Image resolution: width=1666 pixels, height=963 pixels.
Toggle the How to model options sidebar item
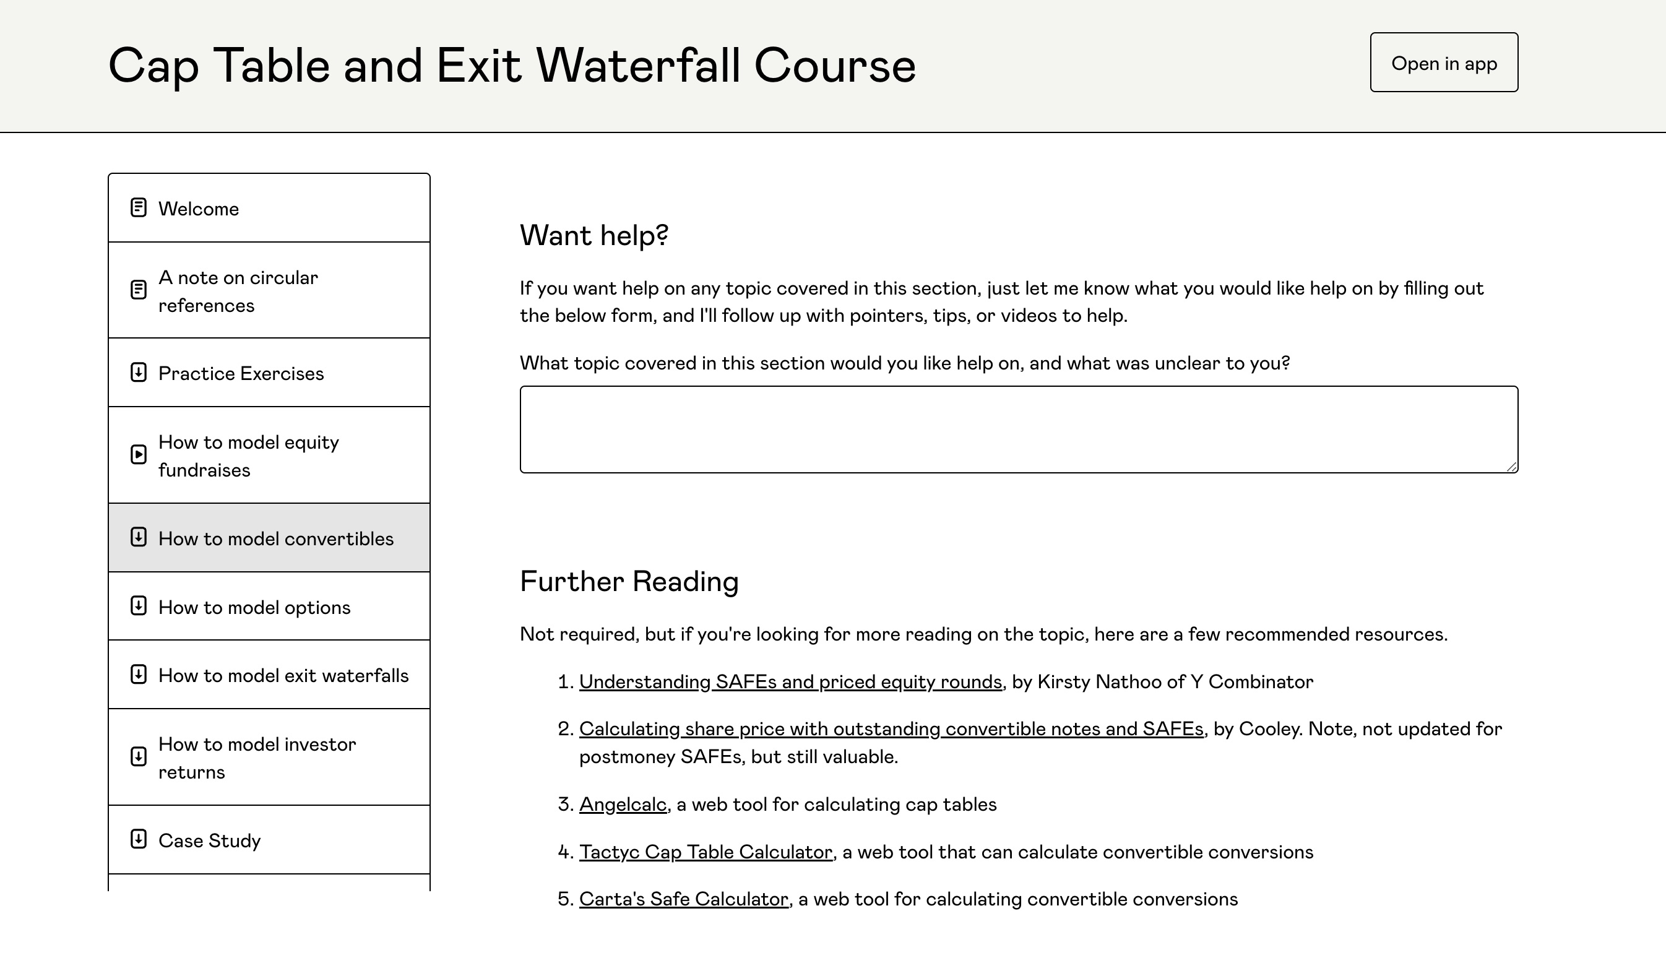click(269, 607)
